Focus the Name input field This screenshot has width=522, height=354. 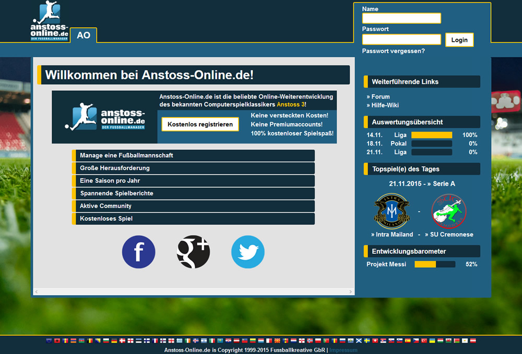401,18
